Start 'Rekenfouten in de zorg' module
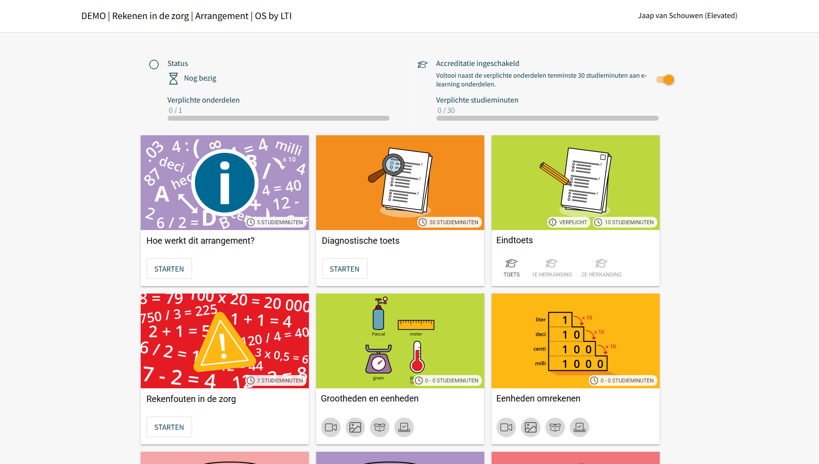The image size is (819, 464). coord(169,427)
